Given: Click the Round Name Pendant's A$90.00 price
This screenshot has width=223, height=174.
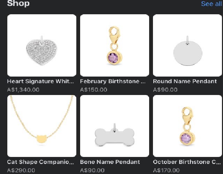Looking at the screenshot, I should pos(165,89).
